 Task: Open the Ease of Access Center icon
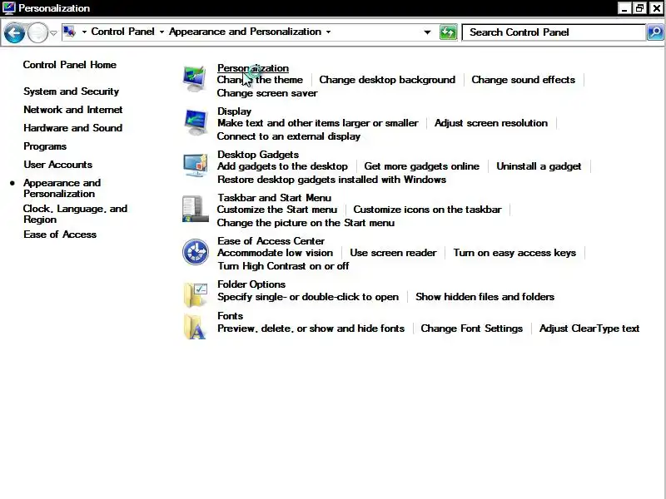pos(196,252)
